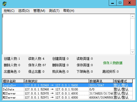Click the 离线货币:0 counter
The height and width of the screenshot is (102, 137).
(111, 72)
